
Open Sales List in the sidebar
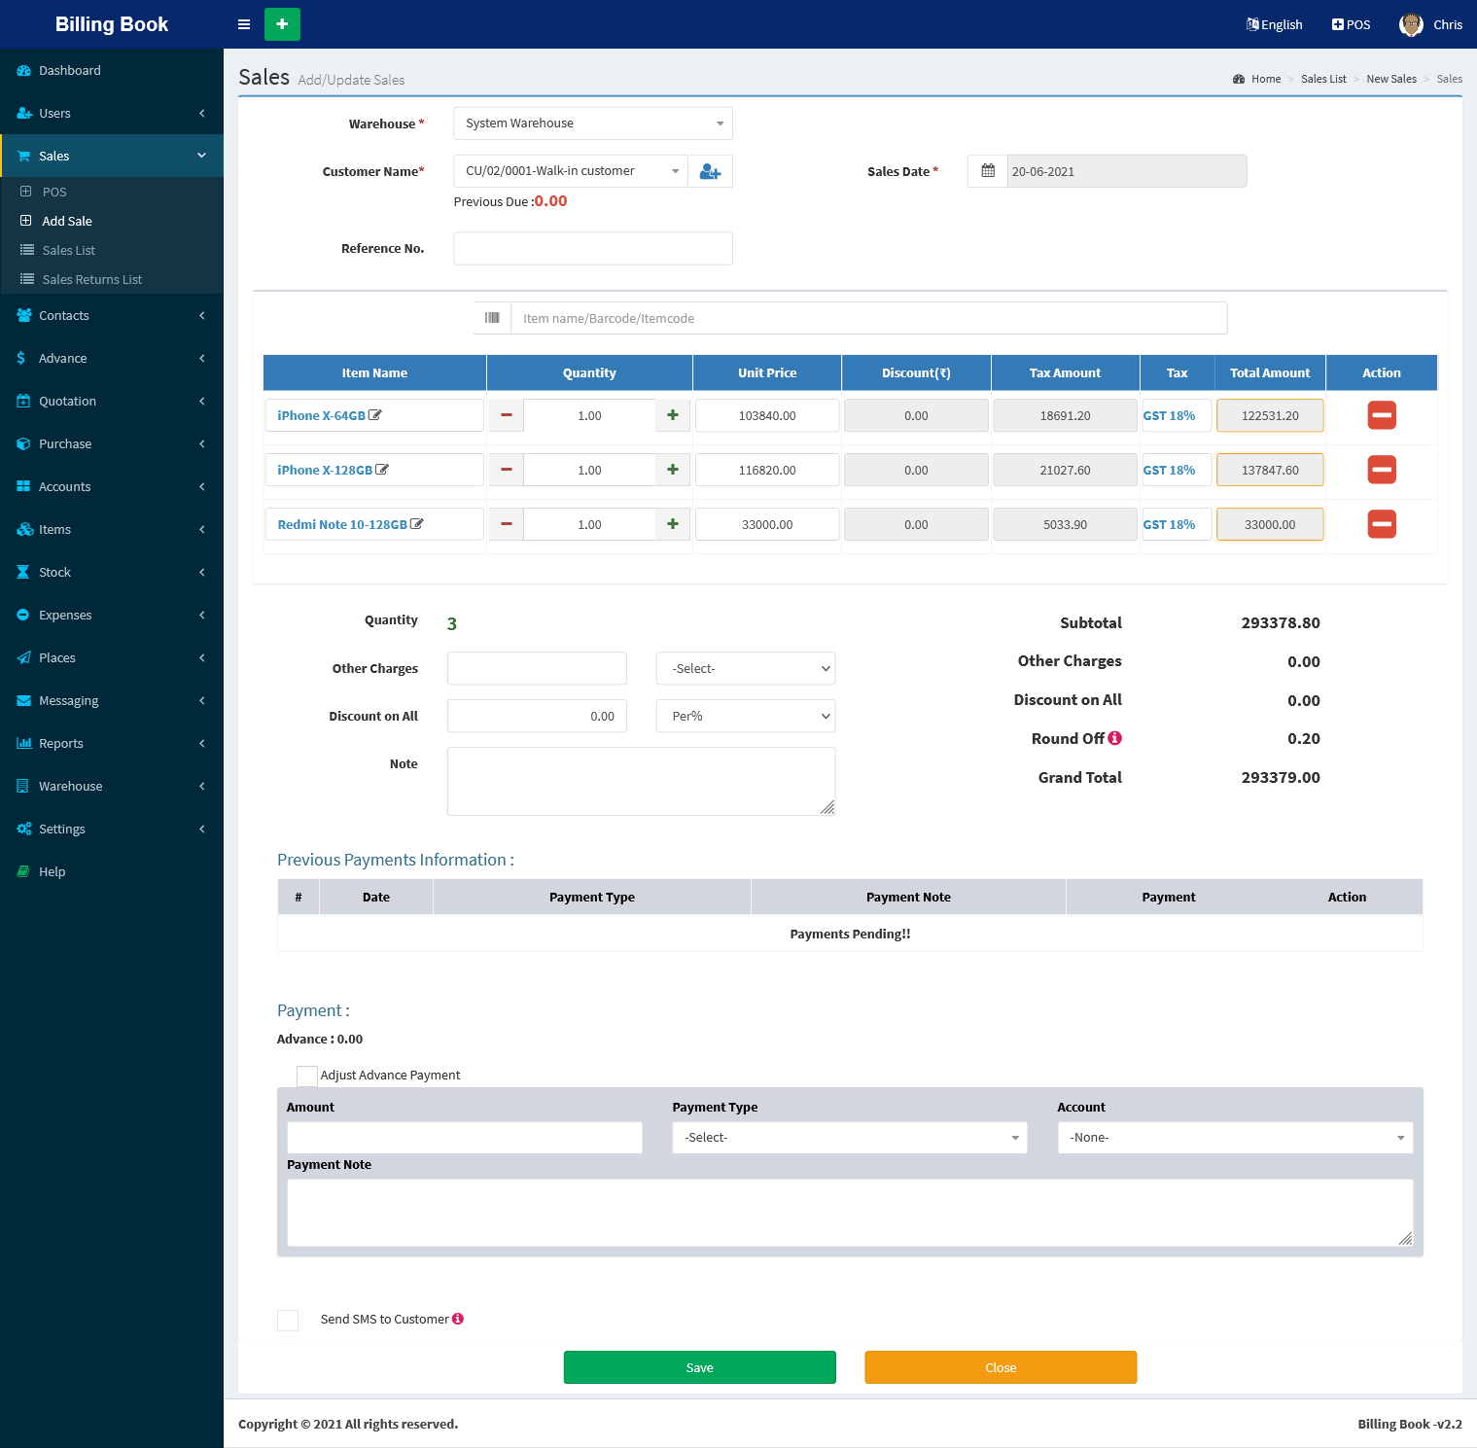(68, 251)
